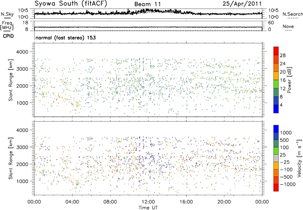
Task: Click the 'Time UT' axis title
Action: (148, 208)
